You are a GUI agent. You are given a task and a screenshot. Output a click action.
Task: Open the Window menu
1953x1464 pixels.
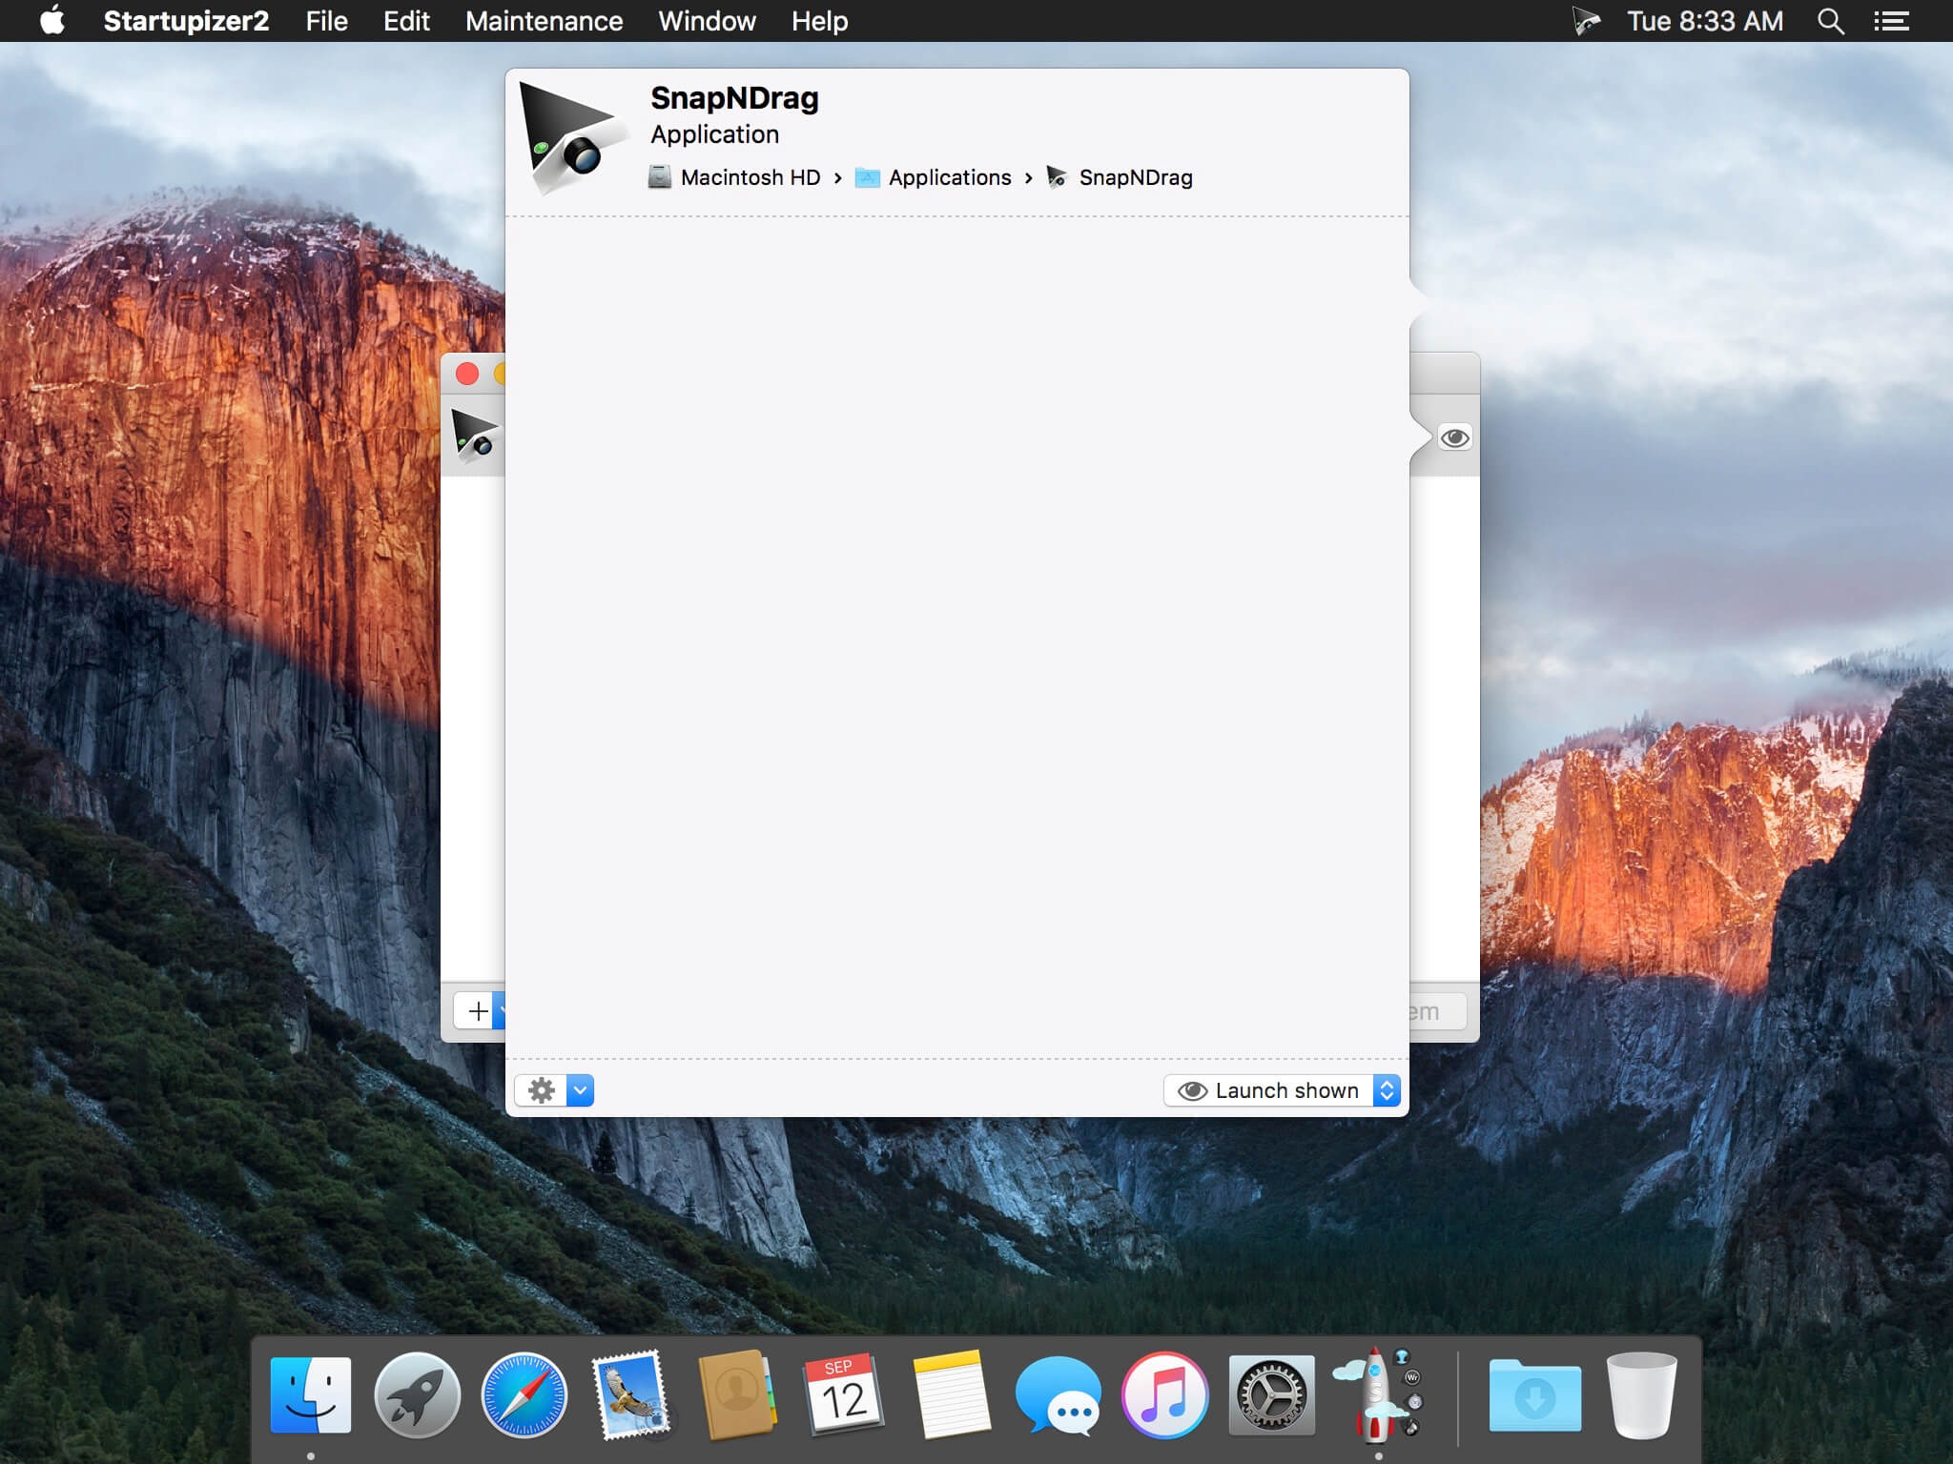(x=708, y=21)
